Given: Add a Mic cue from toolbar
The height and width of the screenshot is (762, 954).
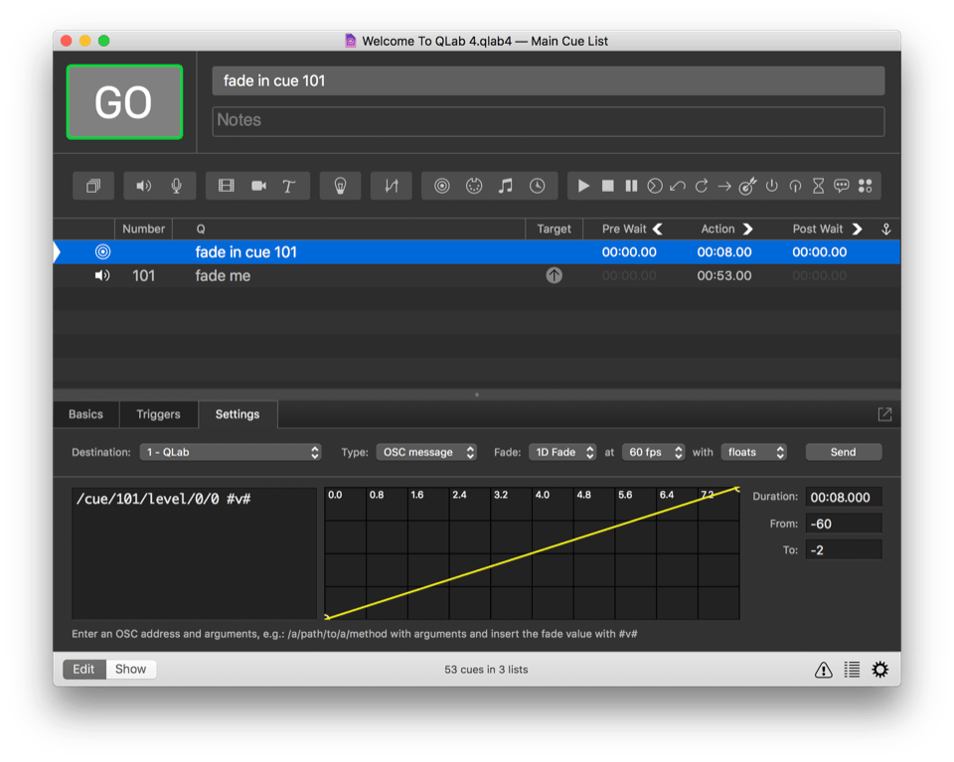Looking at the screenshot, I should (177, 186).
